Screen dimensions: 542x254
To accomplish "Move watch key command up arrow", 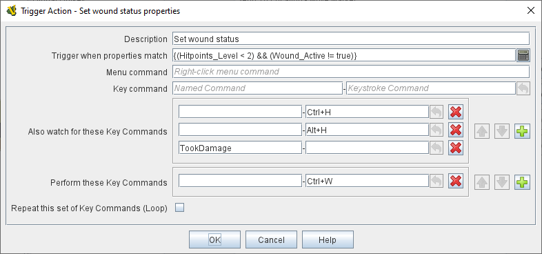I will [x=482, y=132].
